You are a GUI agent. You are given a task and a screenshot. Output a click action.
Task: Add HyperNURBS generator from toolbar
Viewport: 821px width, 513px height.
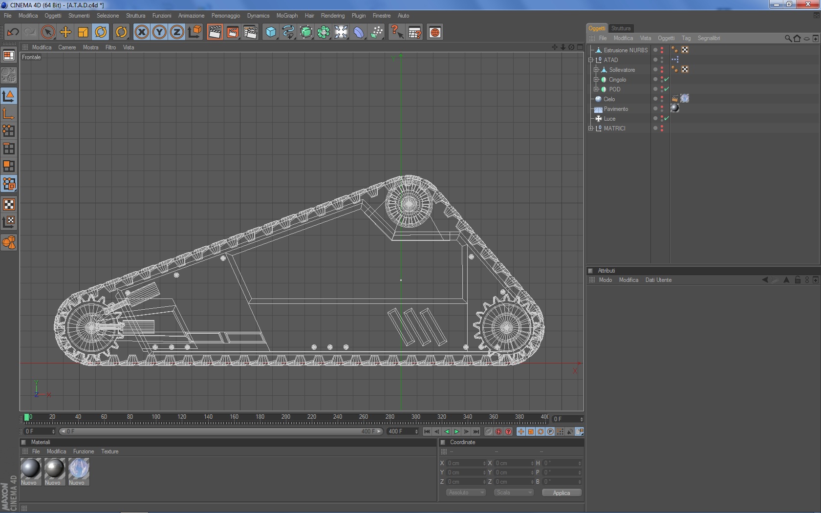click(x=306, y=32)
